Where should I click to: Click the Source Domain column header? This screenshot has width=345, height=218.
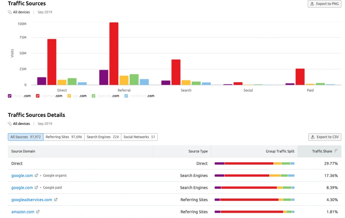click(23, 151)
